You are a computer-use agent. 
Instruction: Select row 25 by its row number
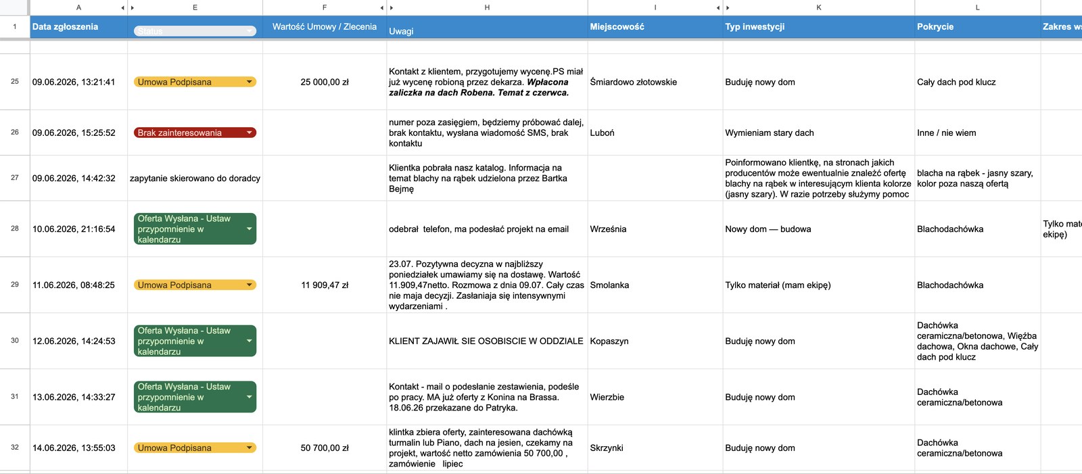pyautogui.click(x=15, y=82)
